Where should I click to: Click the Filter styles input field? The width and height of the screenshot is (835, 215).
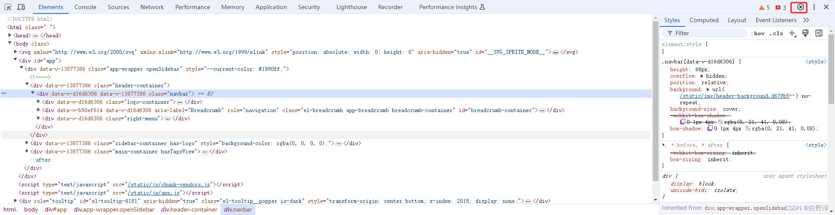[704, 33]
